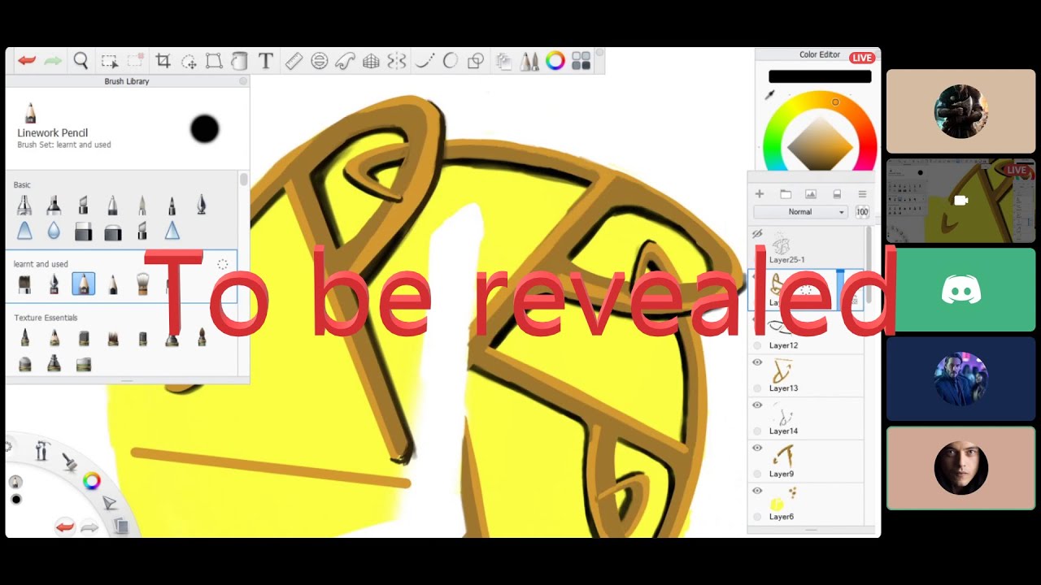The image size is (1041, 585).
Task: Click the black current color bar
Action: [820, 76]
